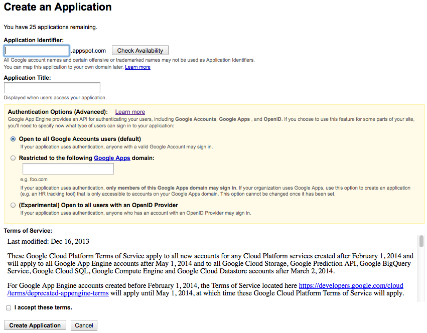Viewport: 427px width, 333px height.
Task: Click the 'Application Title:' label
Action: tap(27, 78)
